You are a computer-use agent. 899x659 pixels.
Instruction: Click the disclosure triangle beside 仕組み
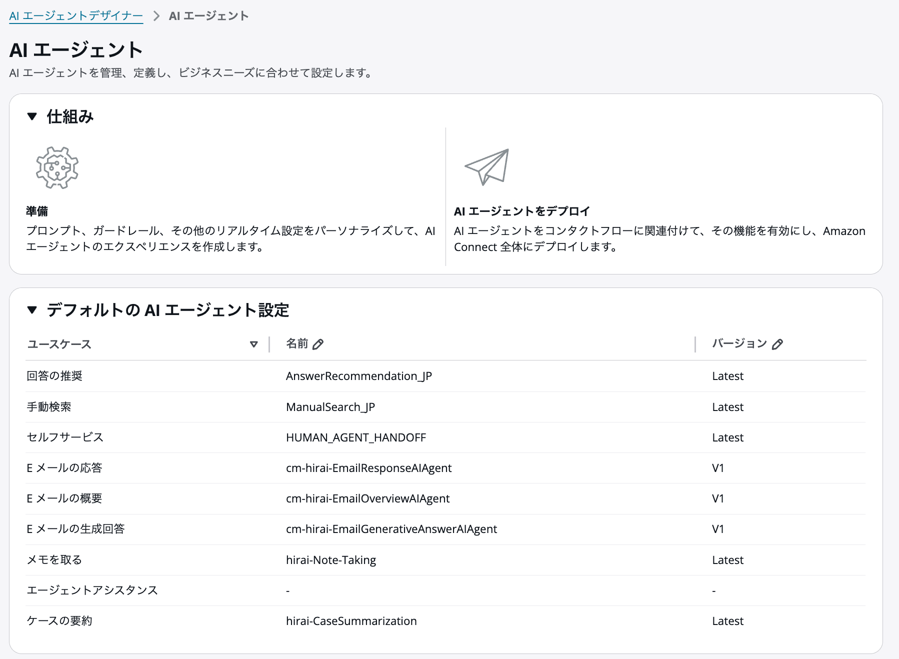click(x=32, y=116)
